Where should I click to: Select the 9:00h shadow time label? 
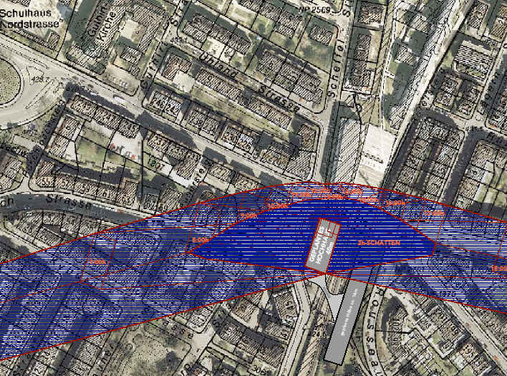[x=248, y=215]
